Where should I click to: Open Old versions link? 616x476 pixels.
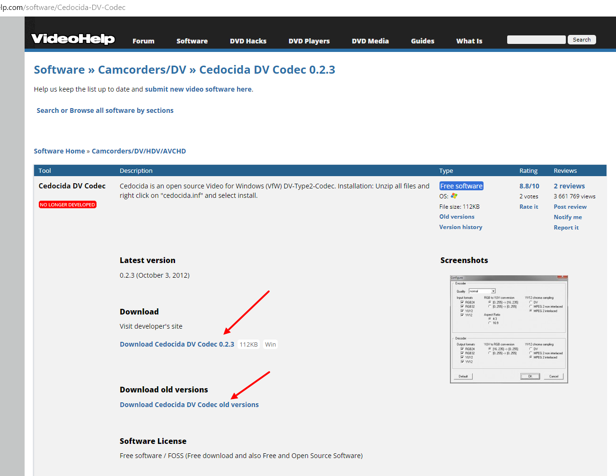pyautogui.click(x=457, y=217)
